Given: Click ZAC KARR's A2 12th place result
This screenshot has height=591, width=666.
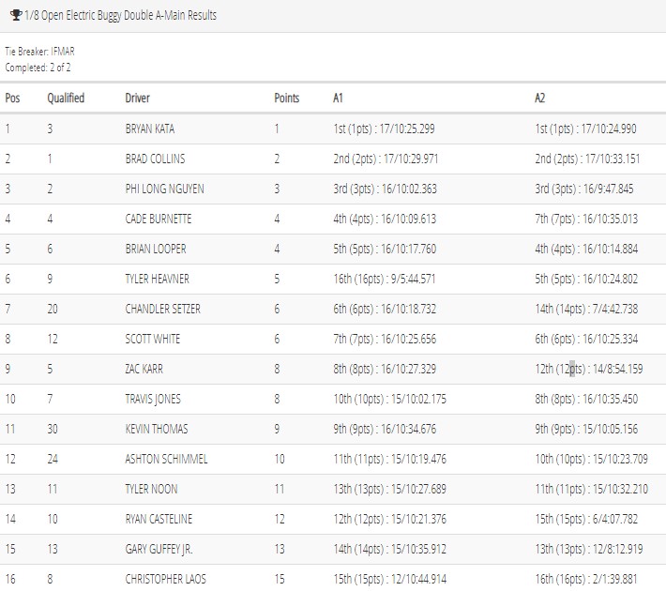Looking at the screenshot, I should coord(589,369).
